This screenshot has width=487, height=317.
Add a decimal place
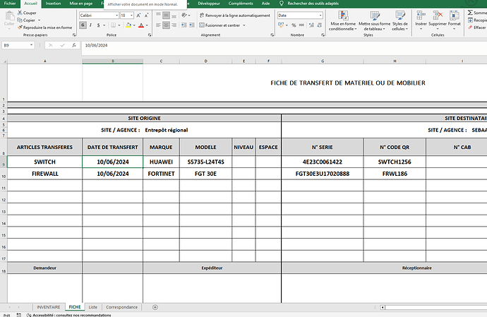pos(311,25)
